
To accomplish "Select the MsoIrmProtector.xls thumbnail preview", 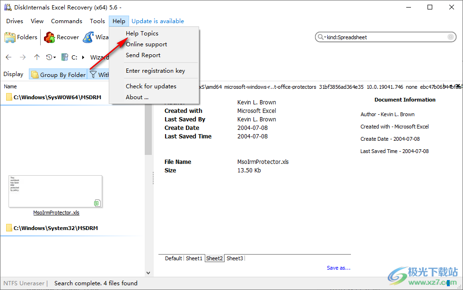I will (55, 191).
